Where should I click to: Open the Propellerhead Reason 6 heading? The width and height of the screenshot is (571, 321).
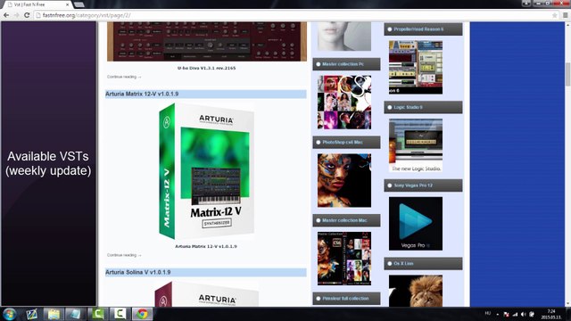[423, 29]
